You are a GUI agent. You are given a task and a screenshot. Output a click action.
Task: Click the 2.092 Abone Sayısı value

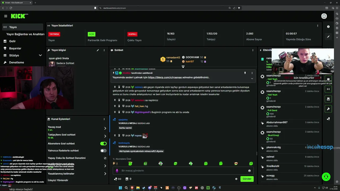[x=250, y=34]
